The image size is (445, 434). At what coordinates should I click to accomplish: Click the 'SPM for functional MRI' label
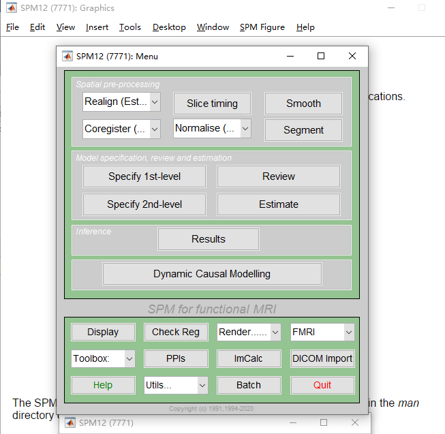point(212,309)
